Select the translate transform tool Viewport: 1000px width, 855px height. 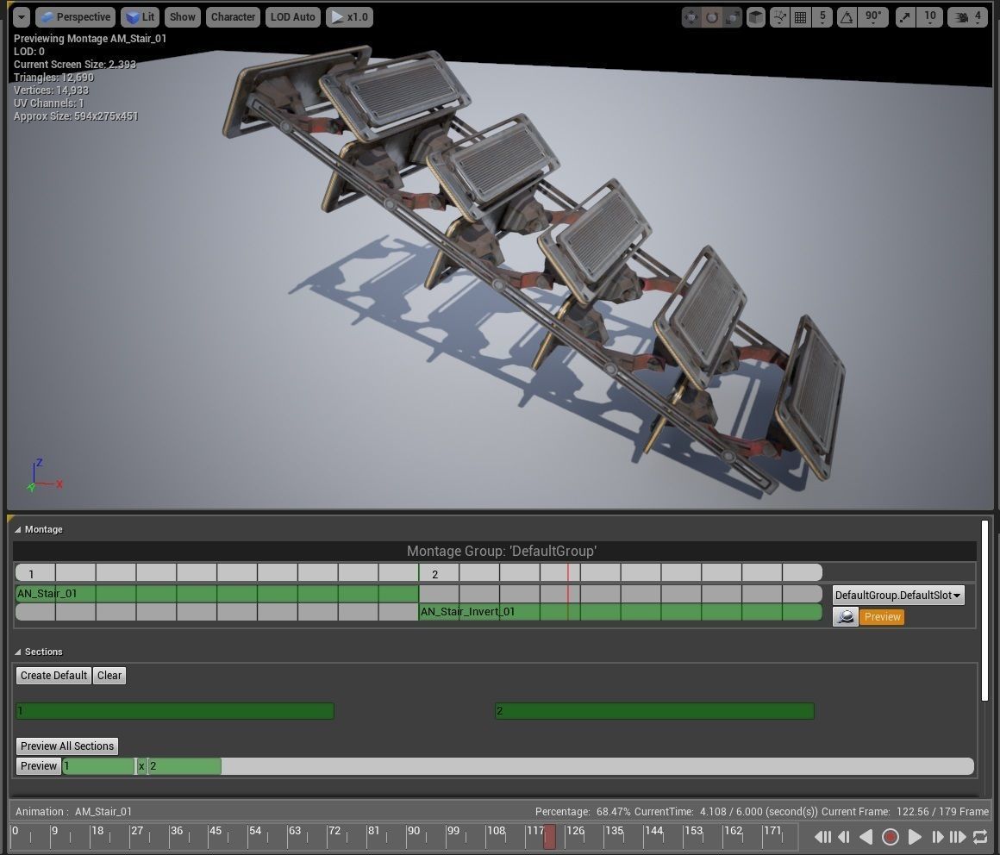point(691,17)
